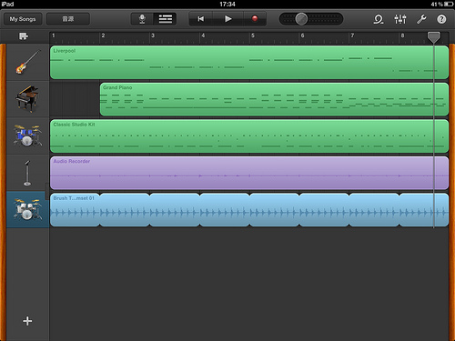Tap the 17:34 clock in status bar
The image size is (455, 341).
pyautogui.click(x=227, y=5)
